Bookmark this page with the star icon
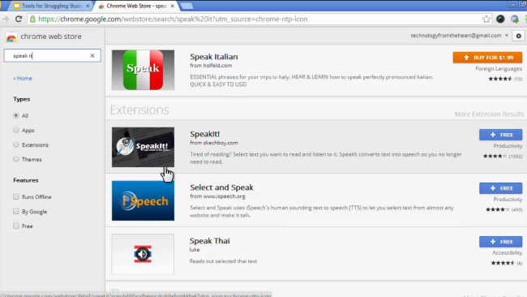This screenshot has height=297, width=527. tap(486, 19)
